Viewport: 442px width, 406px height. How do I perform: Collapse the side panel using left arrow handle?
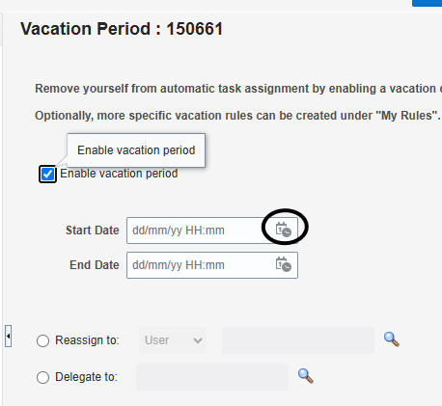(9, 336)
